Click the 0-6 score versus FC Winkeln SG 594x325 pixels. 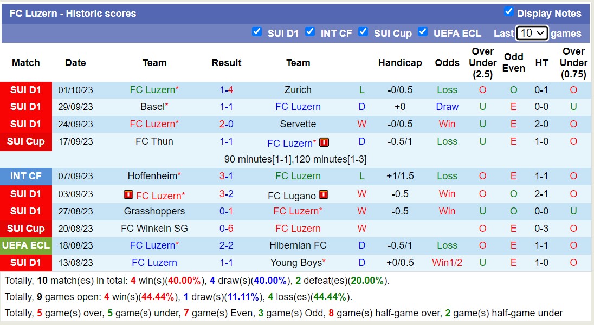(x=227, y=229)
